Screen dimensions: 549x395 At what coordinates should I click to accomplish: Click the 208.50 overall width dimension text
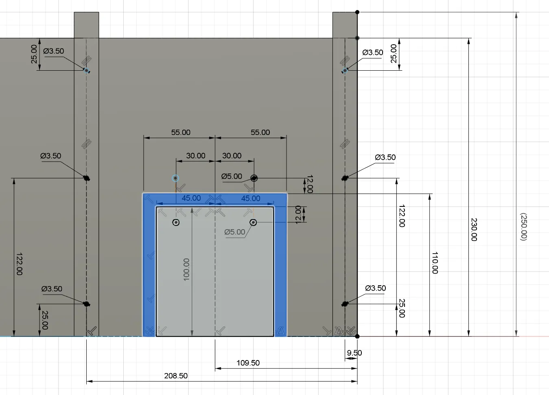tap(175, 375)
